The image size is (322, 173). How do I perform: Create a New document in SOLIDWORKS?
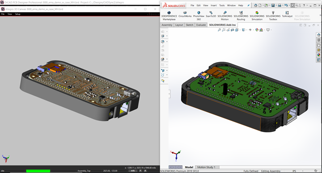coord(260,5)
